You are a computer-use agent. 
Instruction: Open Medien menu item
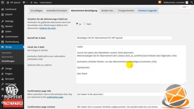pos(9,26)
